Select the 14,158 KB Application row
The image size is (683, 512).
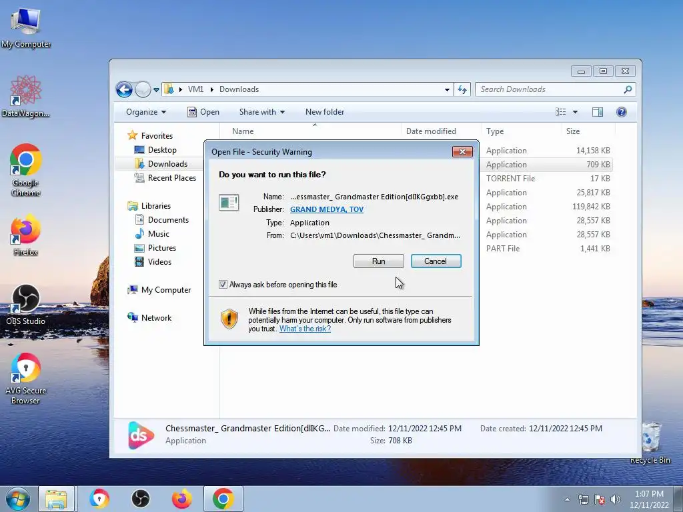coord(548,151)
